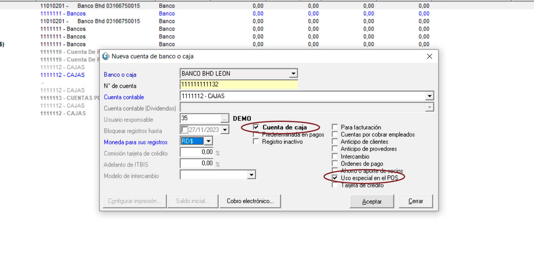Open the Moneda para sus registros dropdown
This screenshot has height=280, width=534.
tap(208, 141)
